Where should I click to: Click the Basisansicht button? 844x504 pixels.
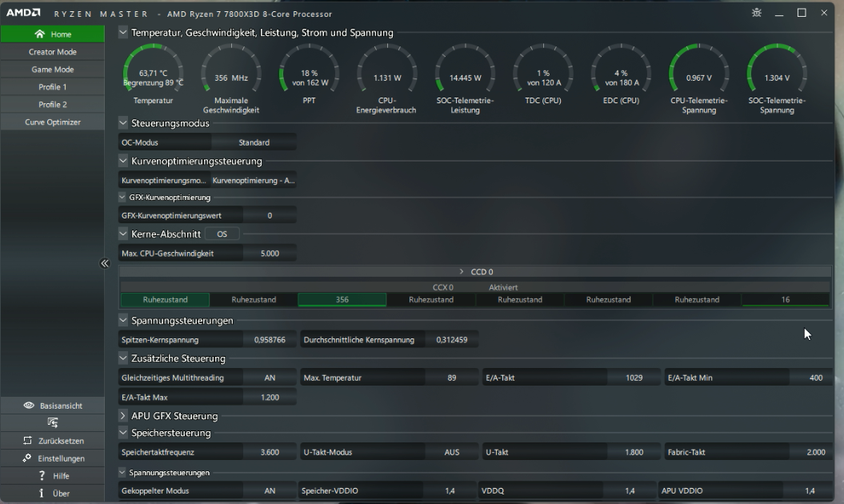coord(52,406)
